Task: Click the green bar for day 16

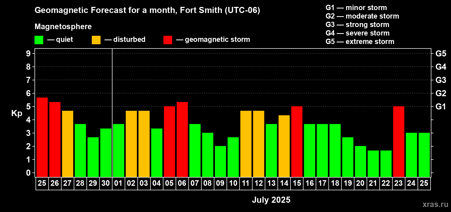Action: coord(310,151)
